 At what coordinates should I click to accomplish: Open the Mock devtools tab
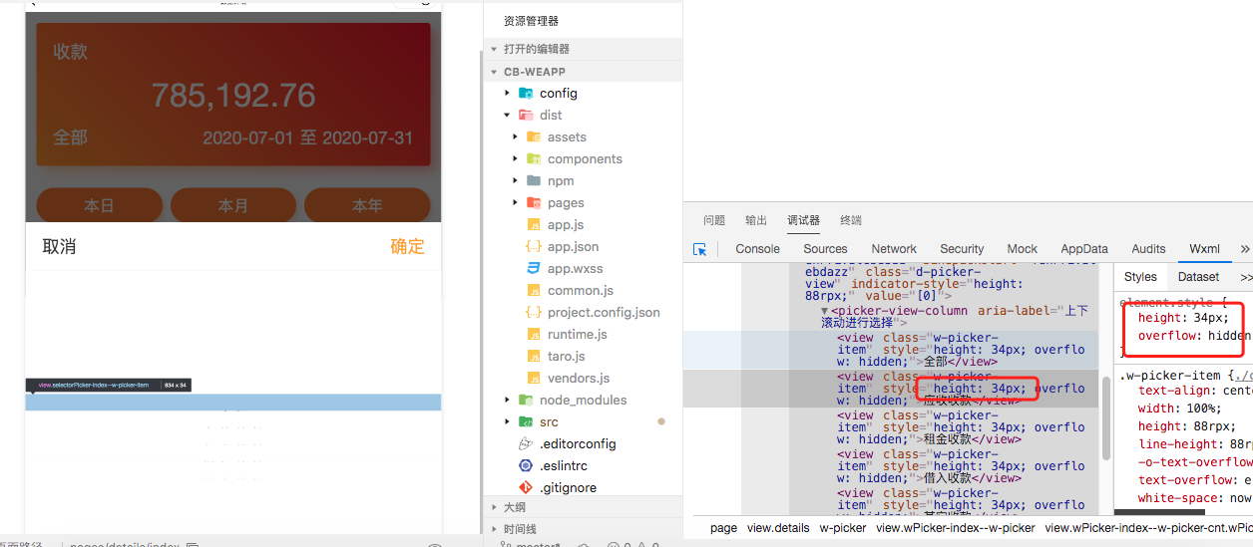point(1023,249)
